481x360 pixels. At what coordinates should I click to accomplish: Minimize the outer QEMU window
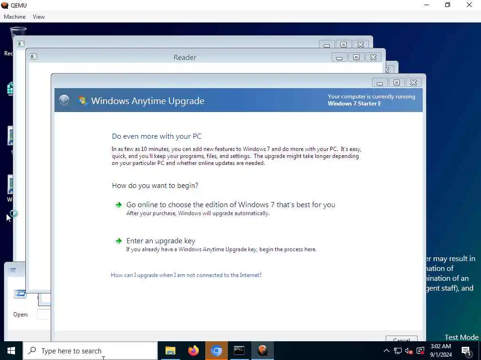427,5
